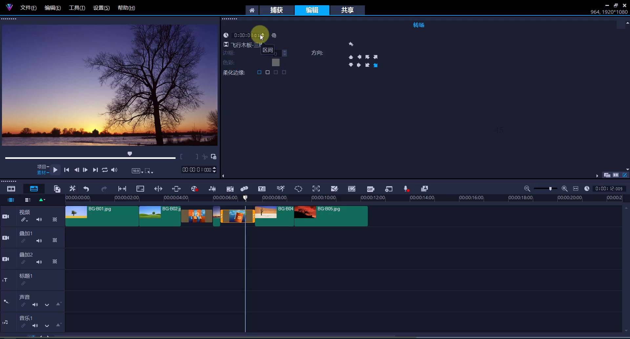Click the multi-camera circular icon

point(298,189)
